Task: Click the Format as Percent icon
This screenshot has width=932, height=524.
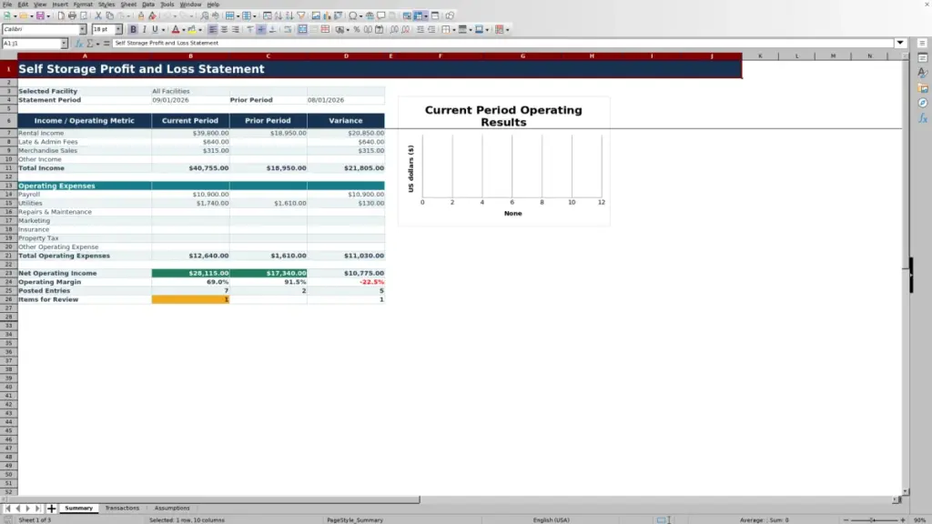Action: [357, 30]
